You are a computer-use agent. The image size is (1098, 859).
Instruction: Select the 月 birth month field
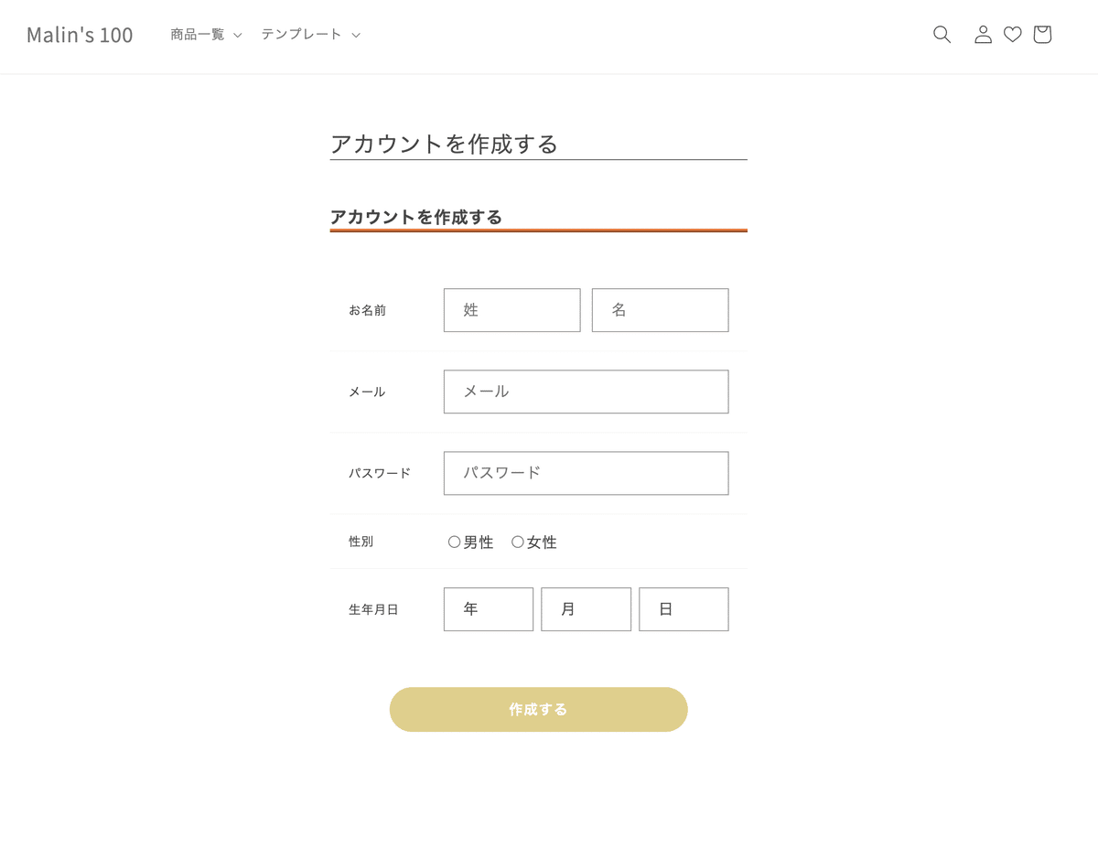click(x=586, y=609)
